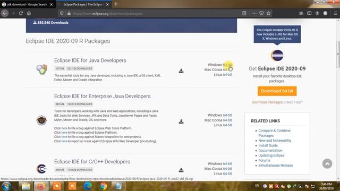Download C/C++ Developers Mac Cocoa 64-bit
Image resolution: width=340 pixels, height=191 pixels.
pyautogui.click(x=227, y=169)
